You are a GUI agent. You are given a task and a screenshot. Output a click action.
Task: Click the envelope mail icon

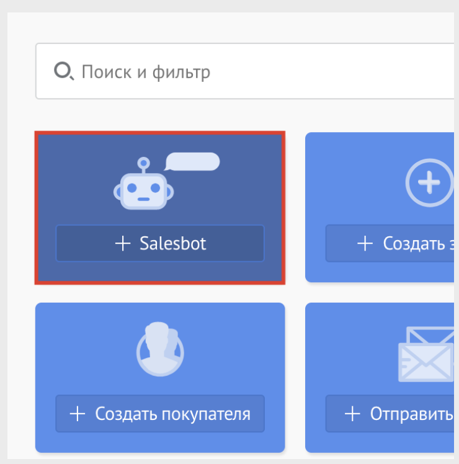tap(426, 354)
